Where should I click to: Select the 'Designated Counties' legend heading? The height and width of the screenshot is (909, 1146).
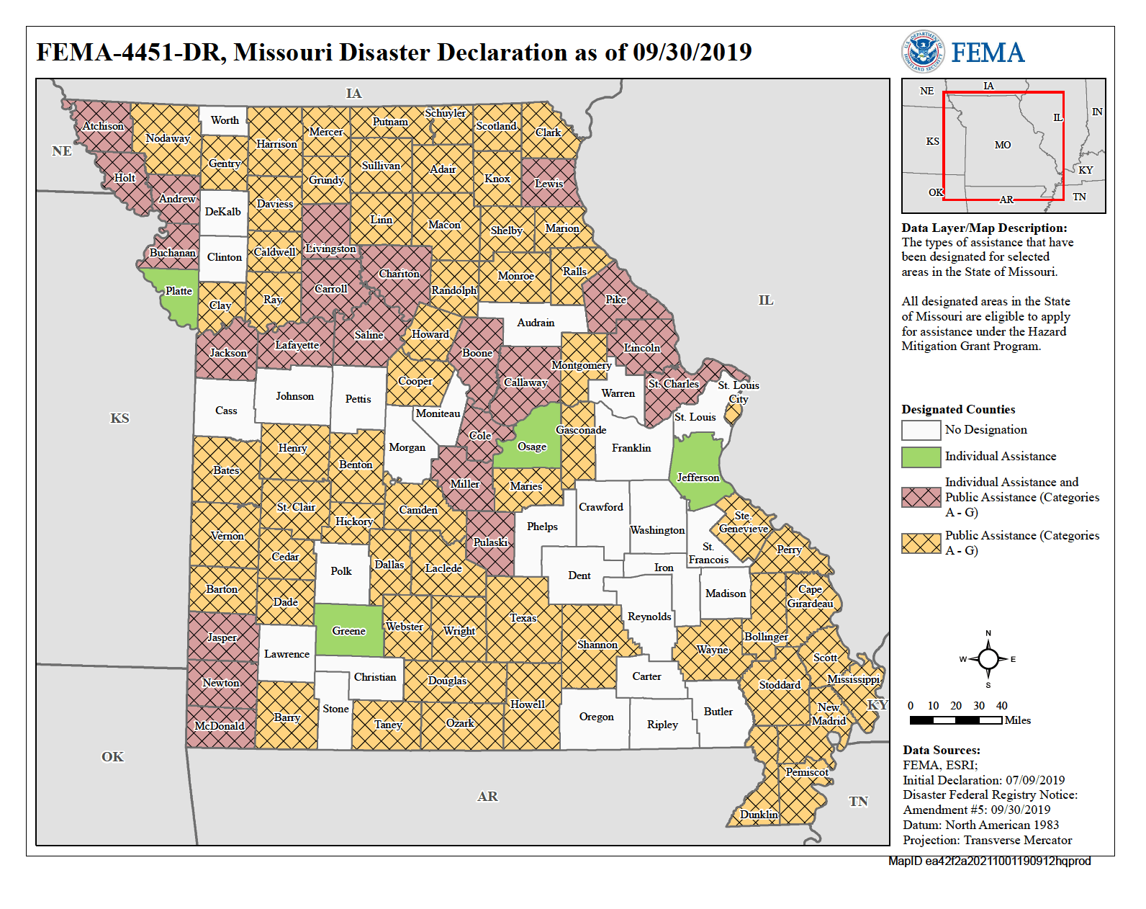click(958, 409)
